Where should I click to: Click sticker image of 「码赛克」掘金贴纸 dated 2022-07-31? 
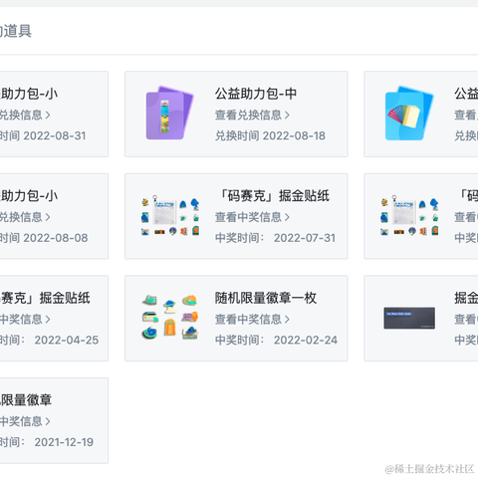(170, 216)
